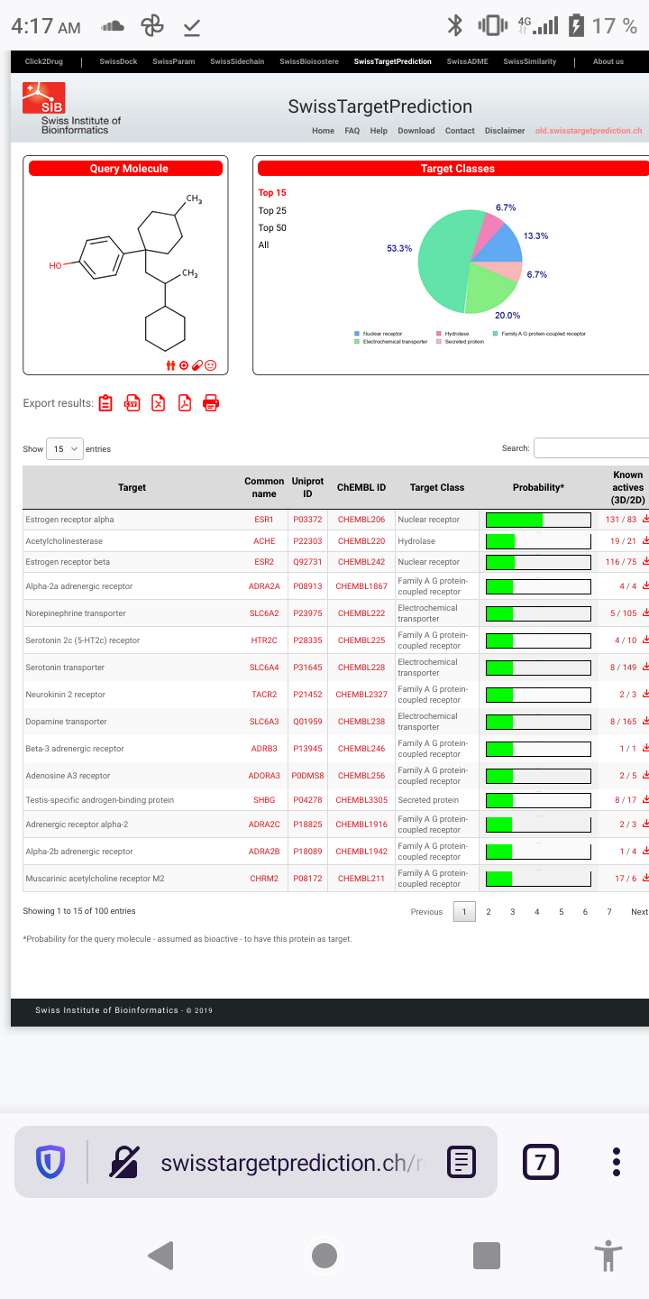
Task: Sort table by Target column header
Action: tap(132, 487)
